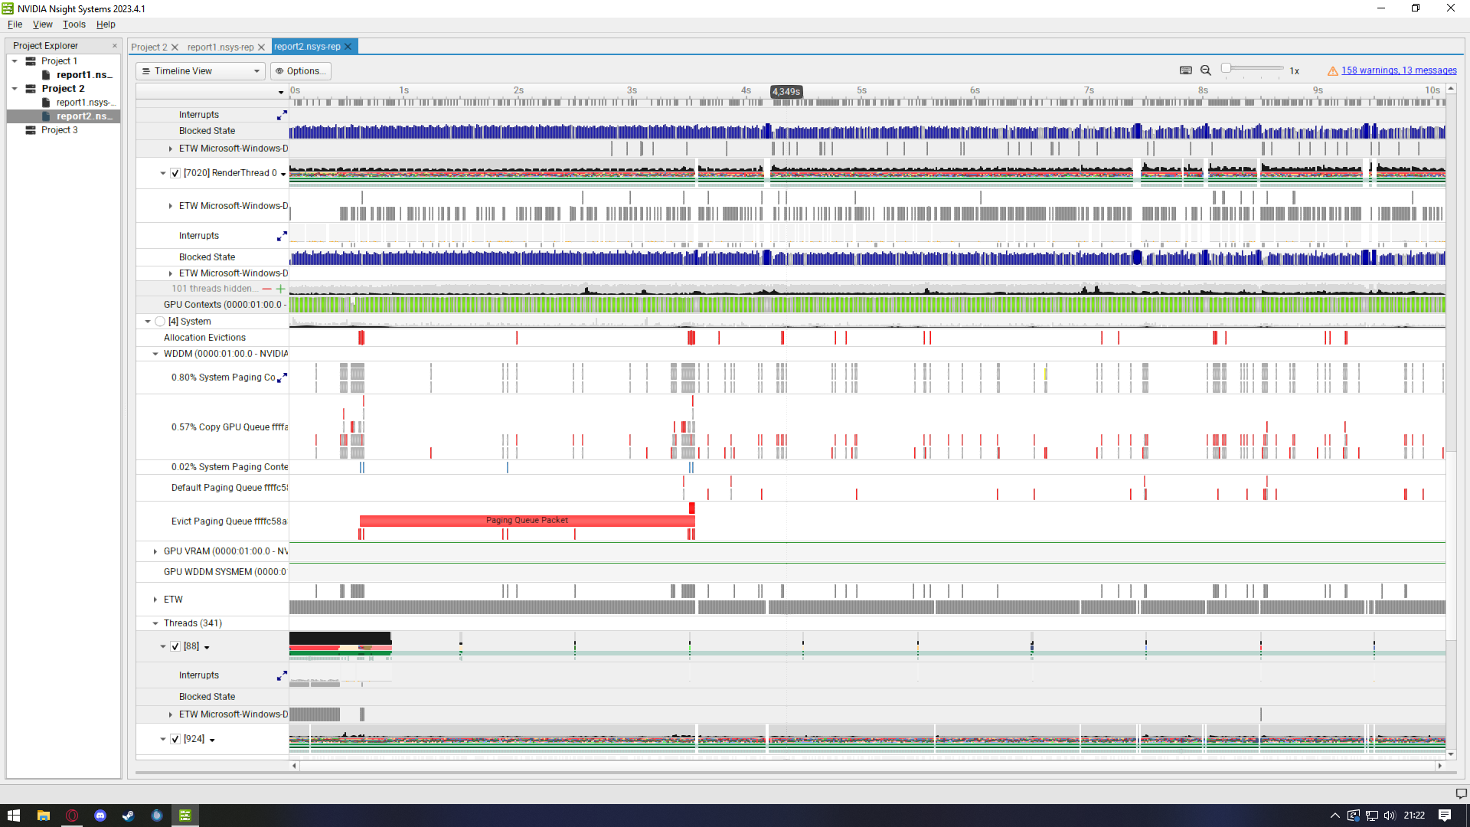Open Steam from the taskbar
Screen dimensions: 1470x827
coord(129,816)
